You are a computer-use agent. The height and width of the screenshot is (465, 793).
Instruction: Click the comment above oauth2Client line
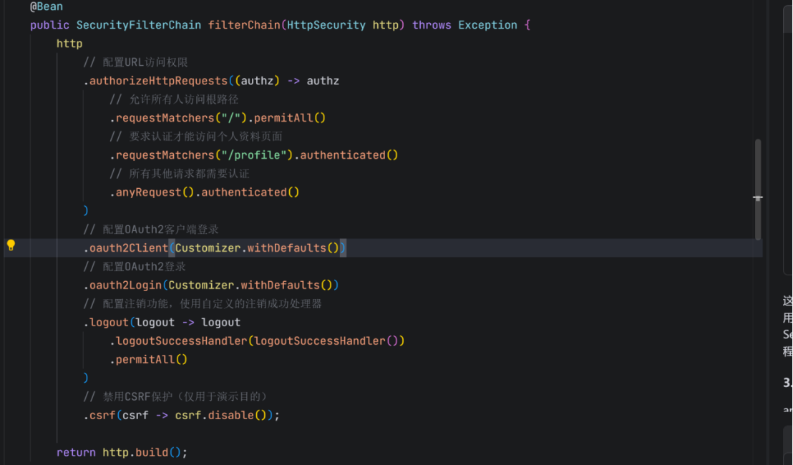(x=151, y=230)
